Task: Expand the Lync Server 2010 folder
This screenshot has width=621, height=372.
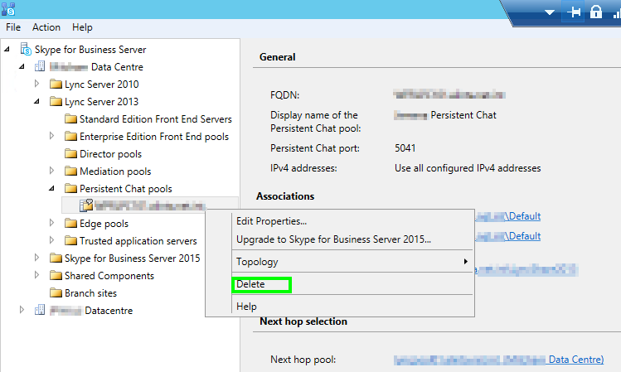Action: click(36, 84)
